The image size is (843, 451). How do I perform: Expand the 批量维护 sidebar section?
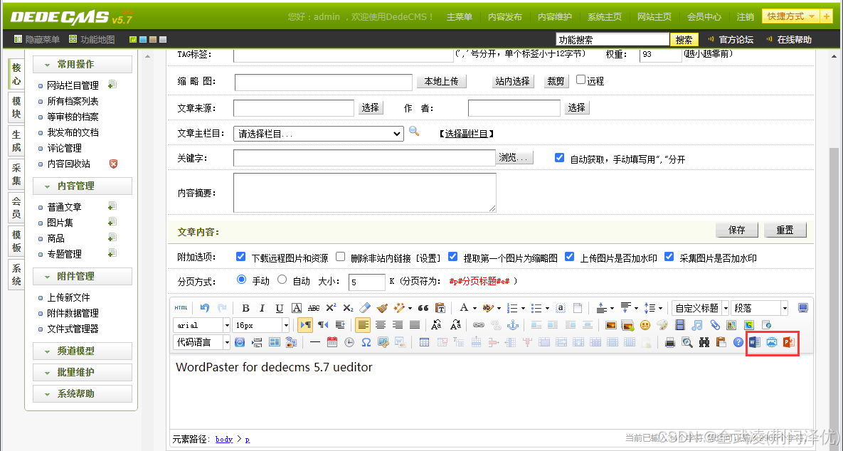point(83,373)
